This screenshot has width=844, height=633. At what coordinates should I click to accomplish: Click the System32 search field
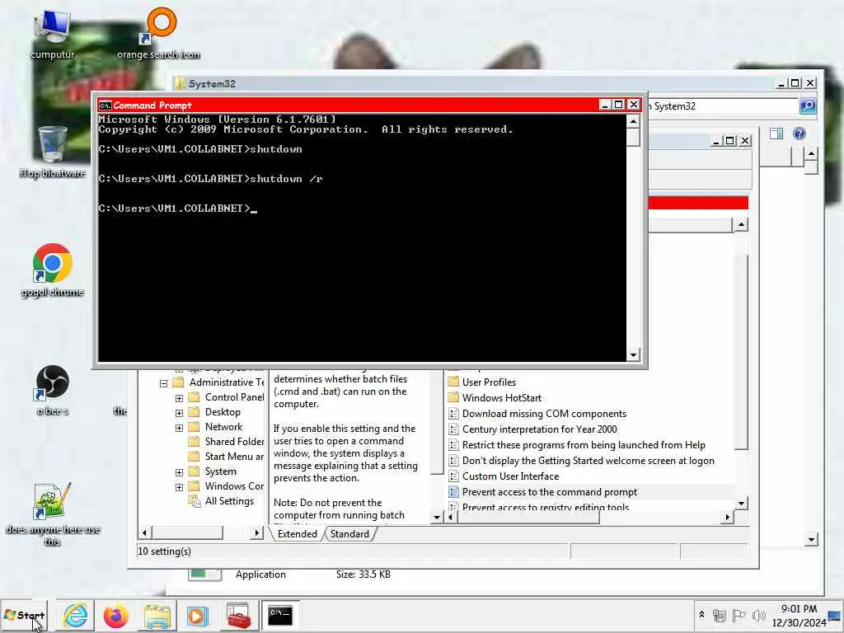(x=723, y=106)
